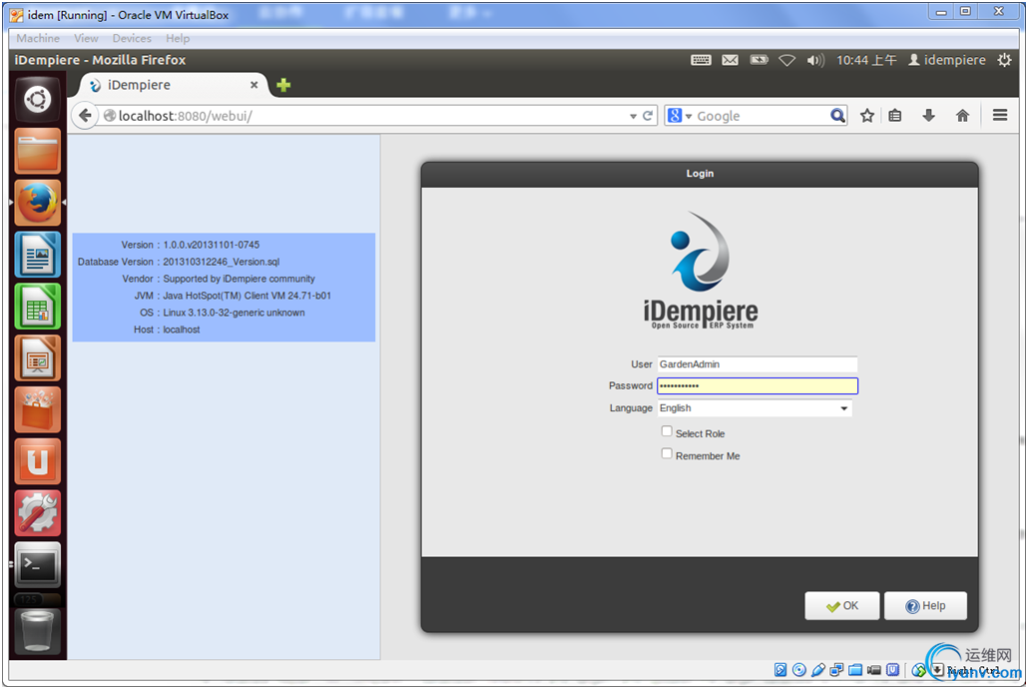Screen dimensions: 1028x689
Task: Open the sound volume indicator
Action: (815, 60)
